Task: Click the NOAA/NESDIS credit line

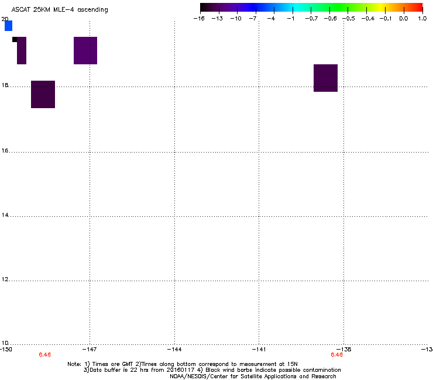Action: (x=253, y=376)
